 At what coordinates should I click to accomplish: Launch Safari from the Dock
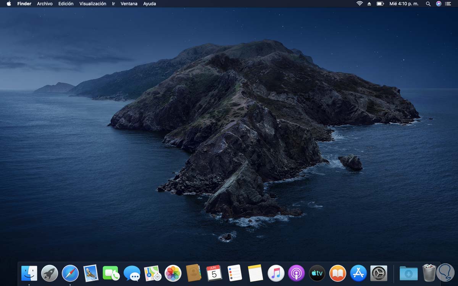click(x=70, y=273)
